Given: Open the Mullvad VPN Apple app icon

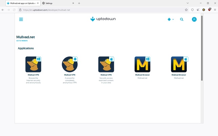Looking at the screenshot, I should tap(106, 64).
